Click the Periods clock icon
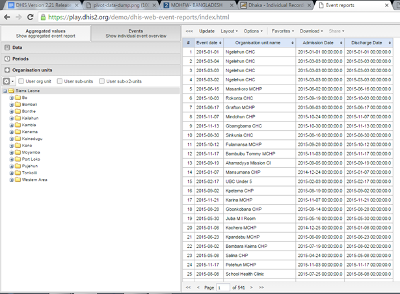Screen dimensions: 400x294 click(x=7, y=59)
